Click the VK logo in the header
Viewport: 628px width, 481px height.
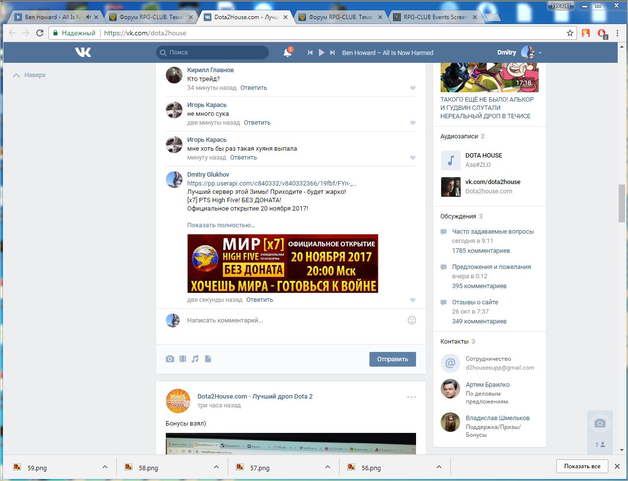tap(83, 52)
